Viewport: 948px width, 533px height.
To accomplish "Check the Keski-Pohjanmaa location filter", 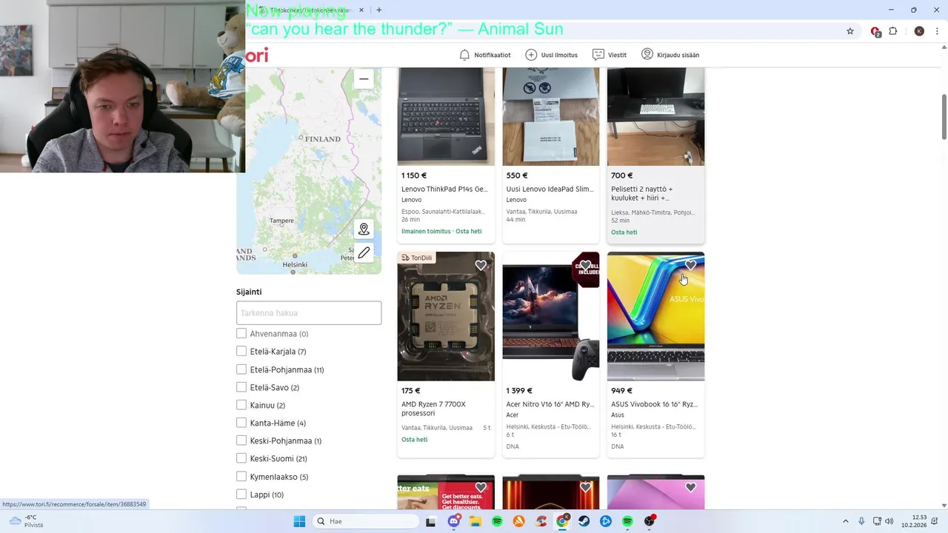I will point(241,440).
